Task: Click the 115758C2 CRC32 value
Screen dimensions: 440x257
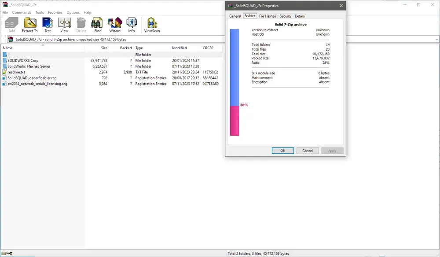Action: 210,72
